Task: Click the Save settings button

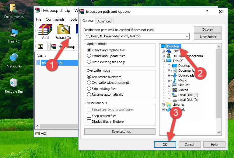Action: [120, 132]
